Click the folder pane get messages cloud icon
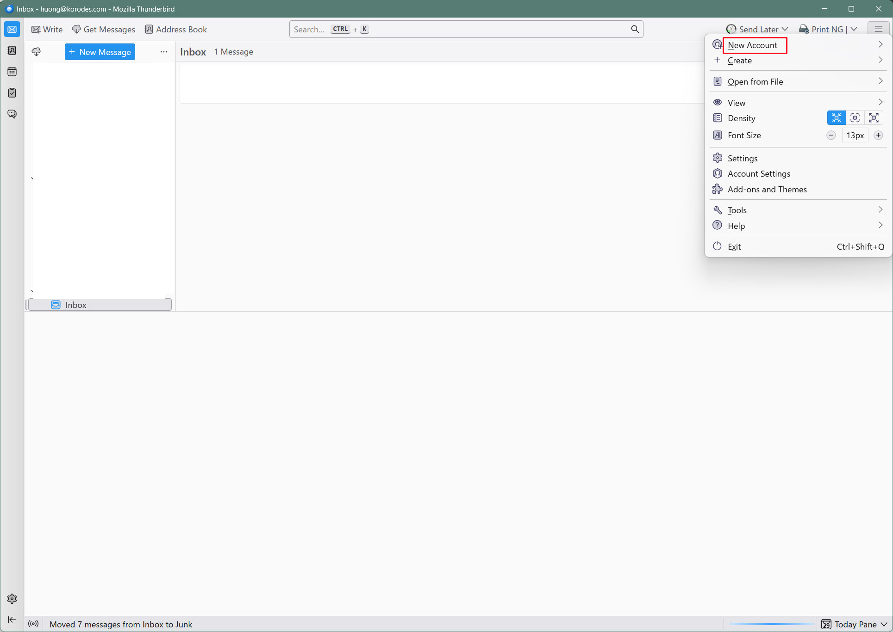Viewport: 893px width, 632px height. point(36,52)
